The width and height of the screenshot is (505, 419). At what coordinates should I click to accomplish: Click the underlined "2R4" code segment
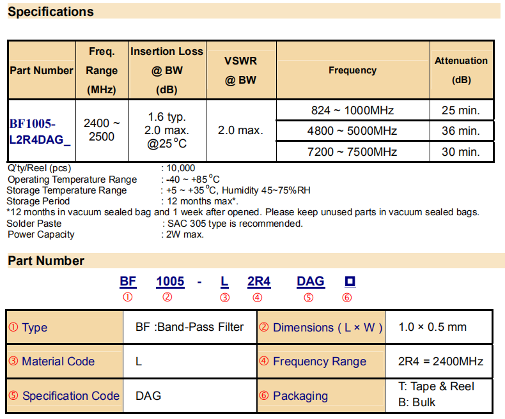point(259,282)
